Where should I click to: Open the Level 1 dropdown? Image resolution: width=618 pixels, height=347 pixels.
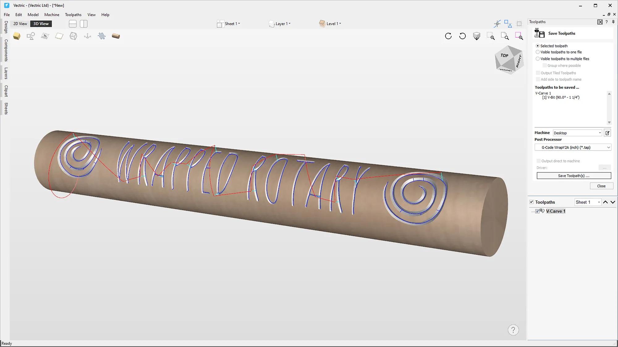(340, 23)
